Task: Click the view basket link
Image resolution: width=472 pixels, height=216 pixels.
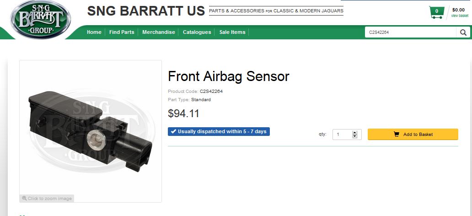Action: (x=460, y=16)
